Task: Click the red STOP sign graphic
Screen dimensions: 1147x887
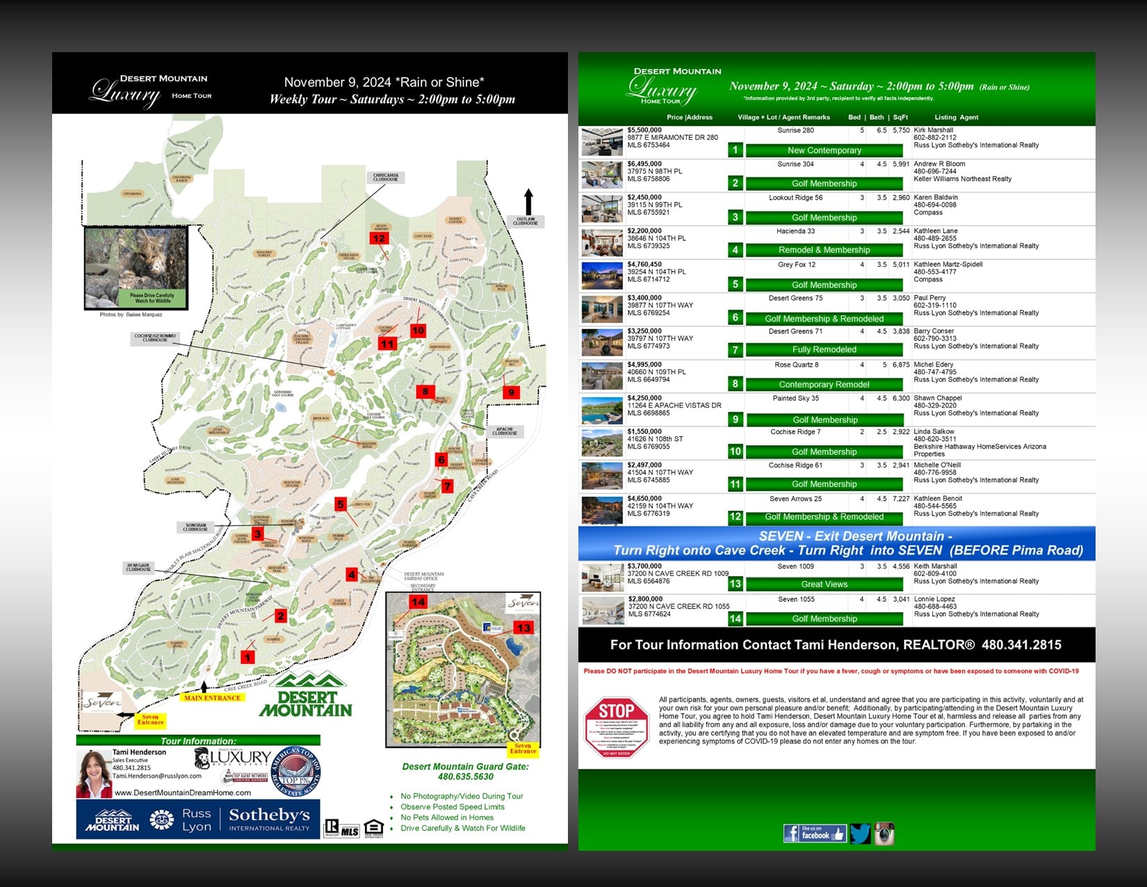Action: coord(616,727)
